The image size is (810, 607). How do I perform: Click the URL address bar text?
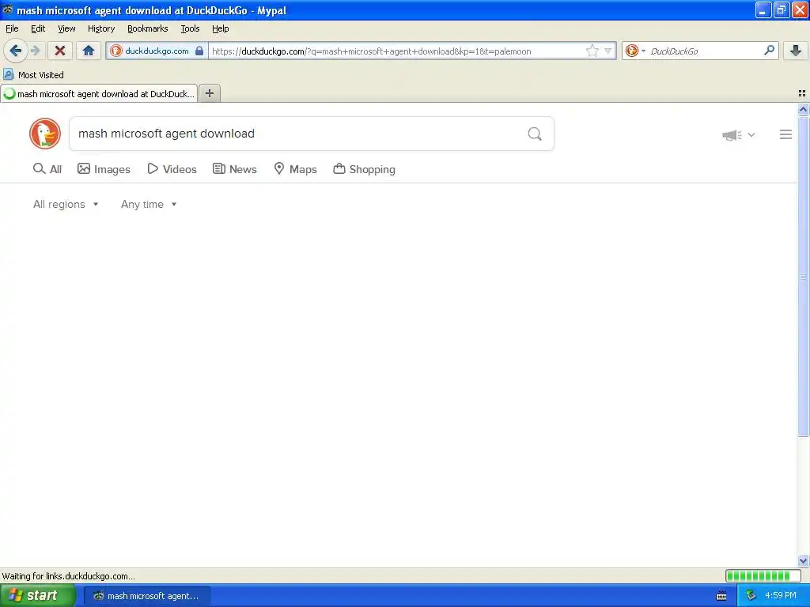point(372,51)
